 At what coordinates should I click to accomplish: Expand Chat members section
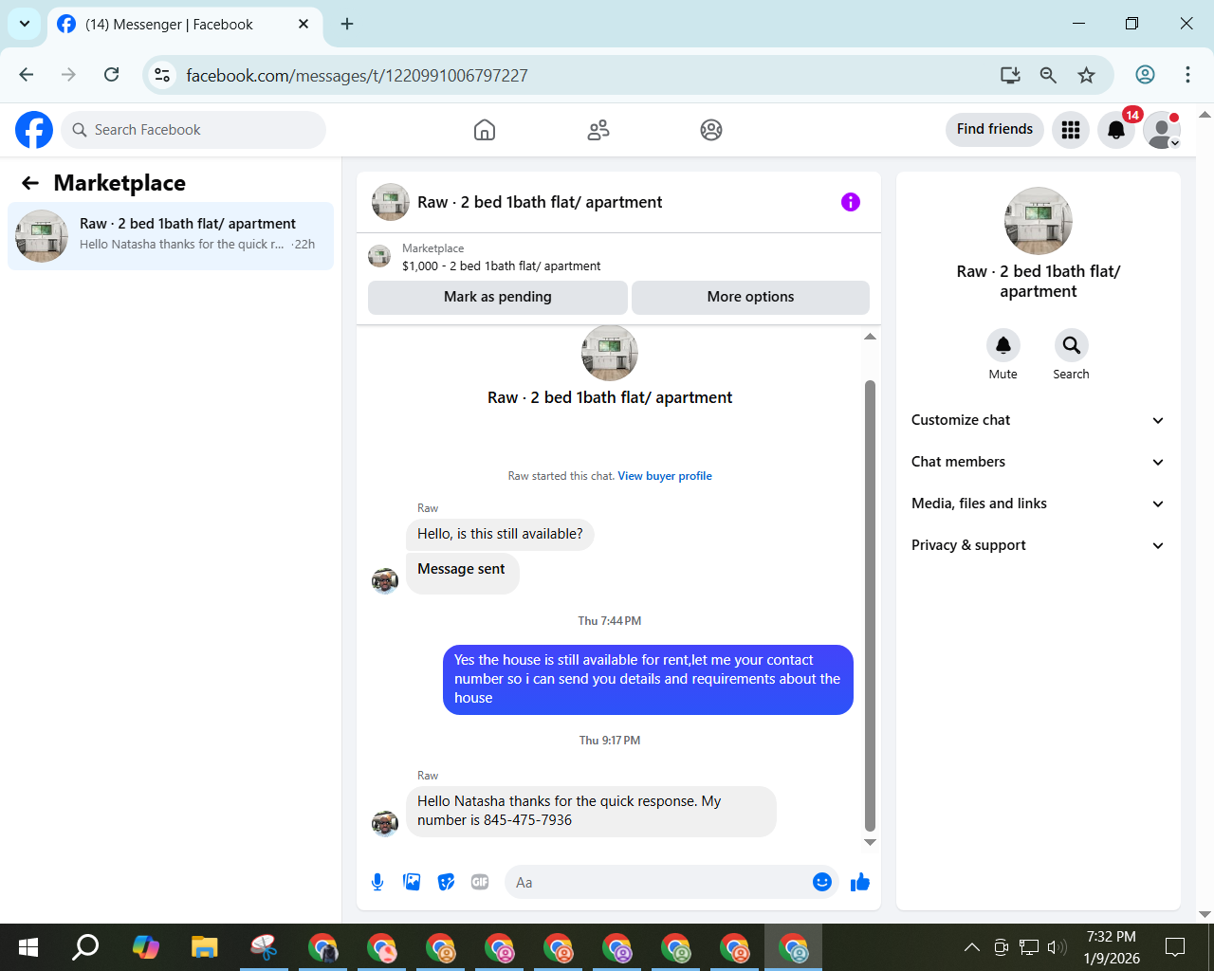point(1039,462)
